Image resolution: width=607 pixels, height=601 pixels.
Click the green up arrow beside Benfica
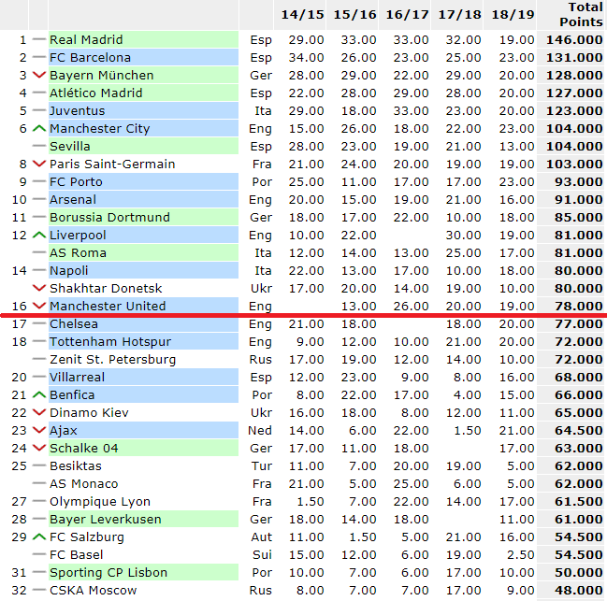(39, 394)
